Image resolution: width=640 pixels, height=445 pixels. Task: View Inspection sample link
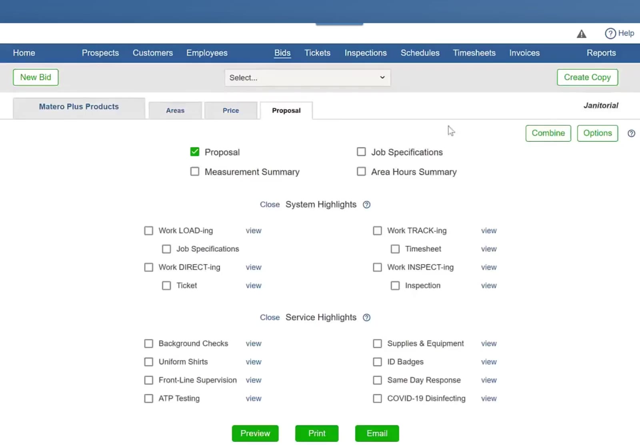click(489, 285)
